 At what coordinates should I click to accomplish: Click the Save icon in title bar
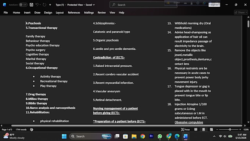pos(31,5)
